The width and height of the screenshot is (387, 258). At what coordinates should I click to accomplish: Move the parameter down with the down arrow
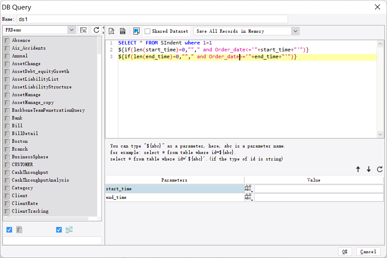click(x=368, y=169)
